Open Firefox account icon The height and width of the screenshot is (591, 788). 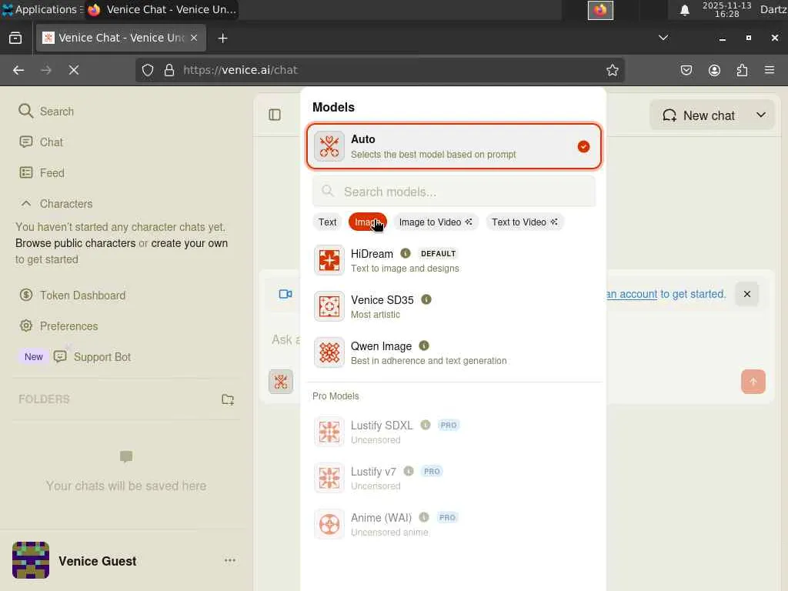point(714,70)
